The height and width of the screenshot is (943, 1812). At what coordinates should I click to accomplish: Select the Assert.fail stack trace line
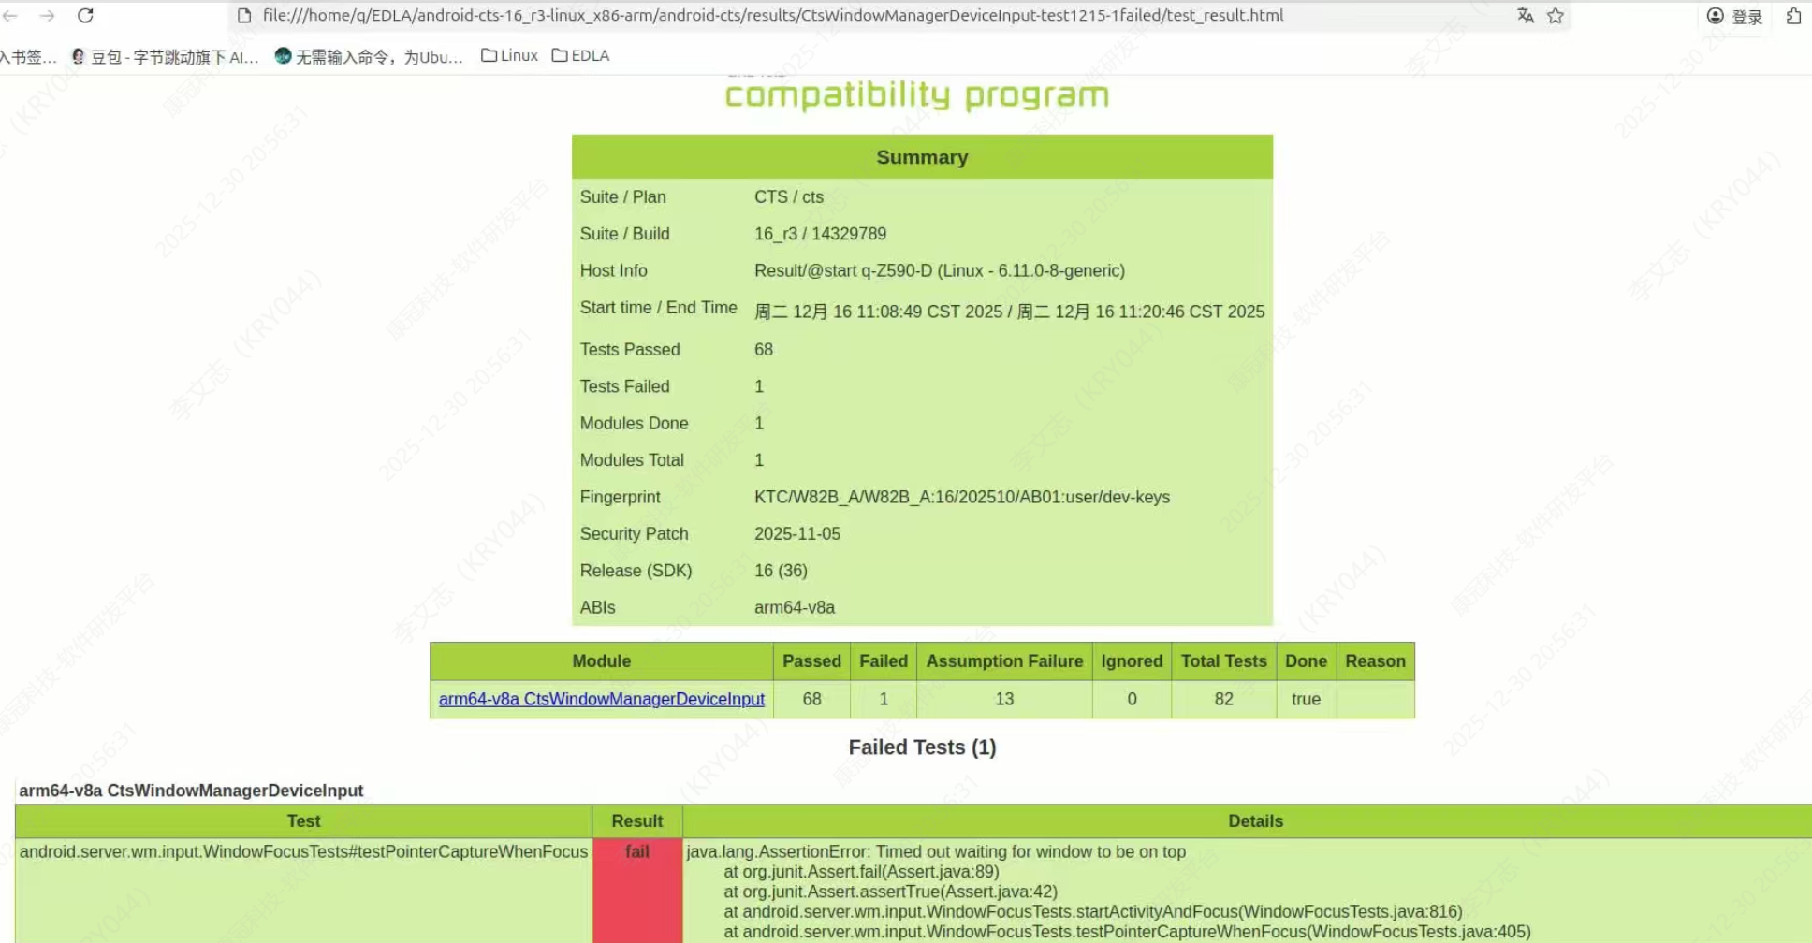(861, 871)
